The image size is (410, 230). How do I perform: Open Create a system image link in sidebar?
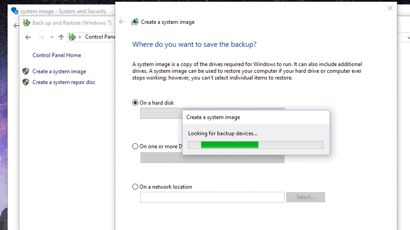(x=59, y=71)
